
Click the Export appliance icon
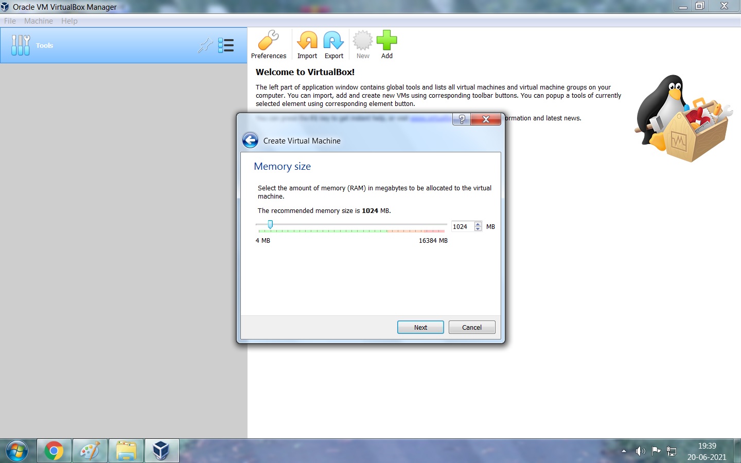tap(334, 45)
